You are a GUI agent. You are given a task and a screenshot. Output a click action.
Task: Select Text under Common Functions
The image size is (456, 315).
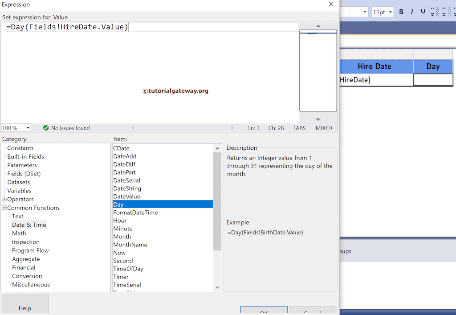17,217
